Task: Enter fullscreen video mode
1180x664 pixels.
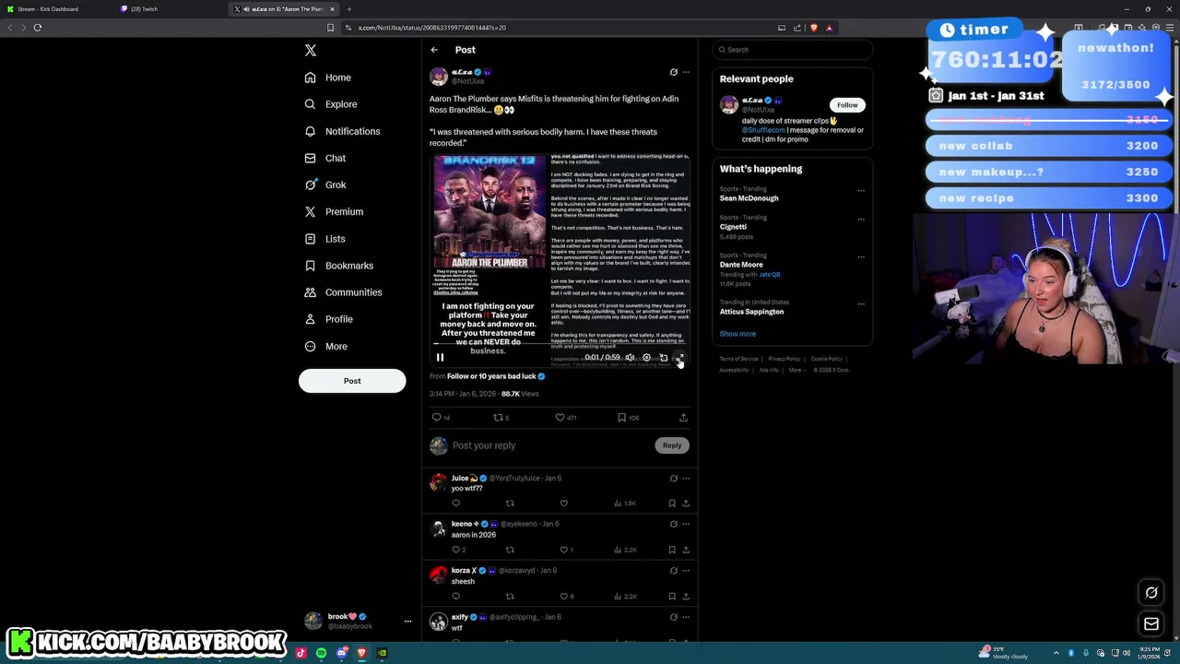Action: [679, 358]
